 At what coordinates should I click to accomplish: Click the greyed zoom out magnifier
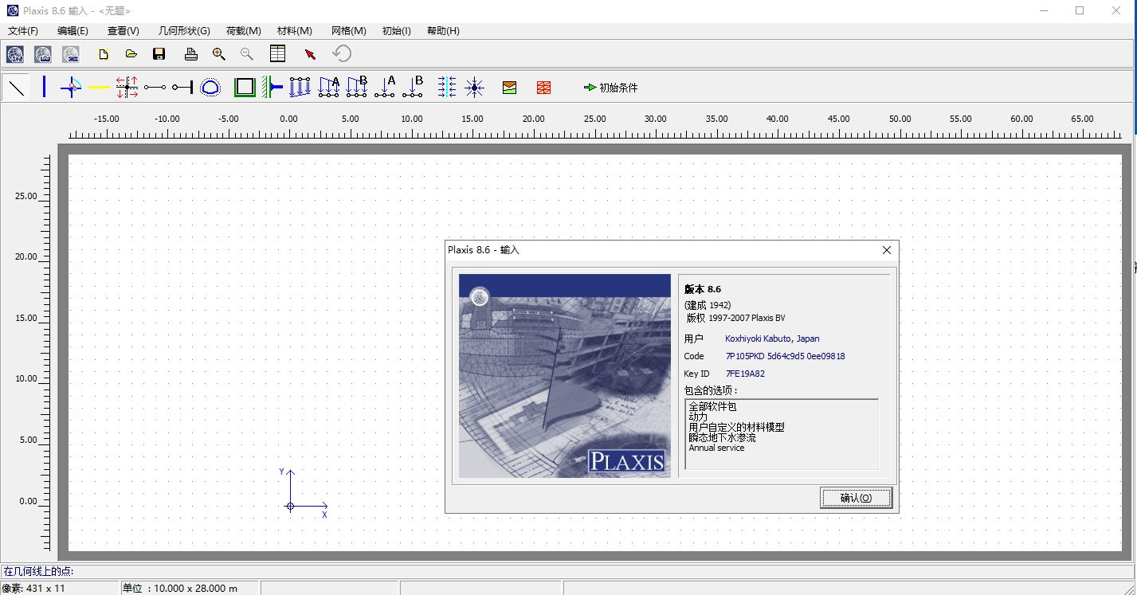point(247,54)
